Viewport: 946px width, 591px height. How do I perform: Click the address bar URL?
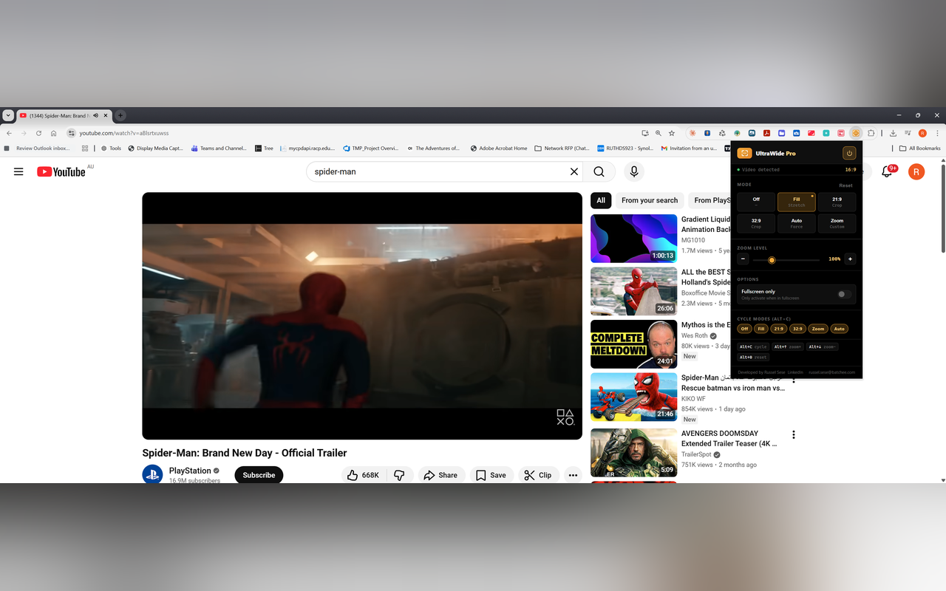click(124, 133)
